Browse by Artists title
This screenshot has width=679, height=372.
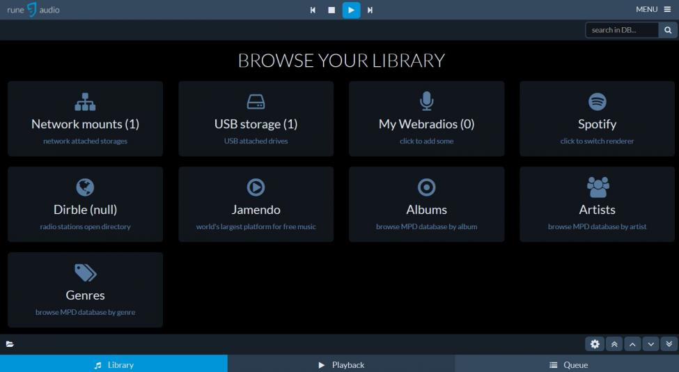597,210
